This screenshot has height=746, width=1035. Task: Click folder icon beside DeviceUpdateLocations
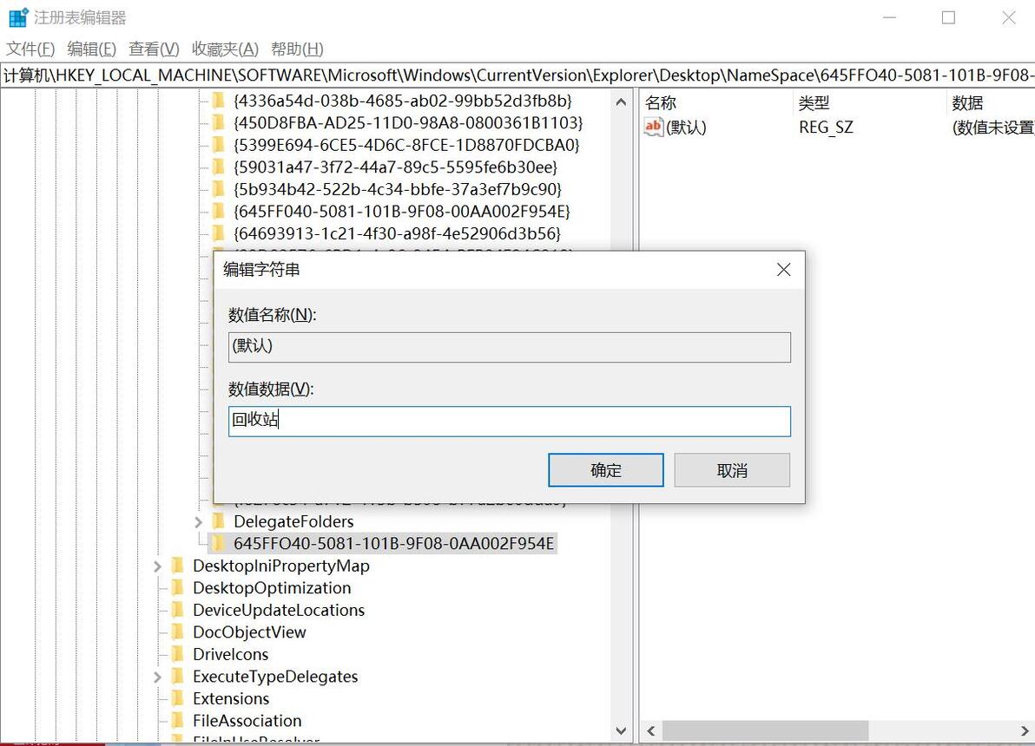pyautogui.click(x=177, y=610)
